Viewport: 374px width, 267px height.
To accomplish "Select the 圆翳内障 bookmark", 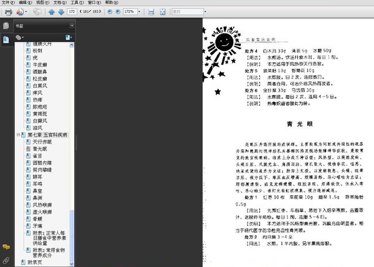I will tap(42, 163).
